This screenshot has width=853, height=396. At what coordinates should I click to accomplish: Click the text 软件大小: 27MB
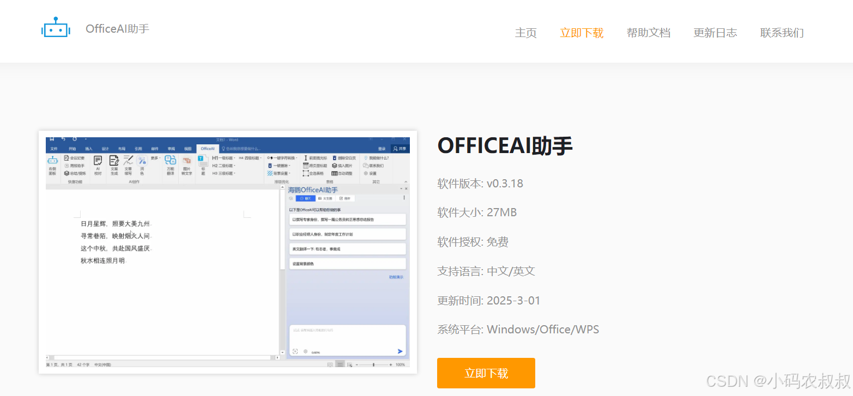coord(477,212)
